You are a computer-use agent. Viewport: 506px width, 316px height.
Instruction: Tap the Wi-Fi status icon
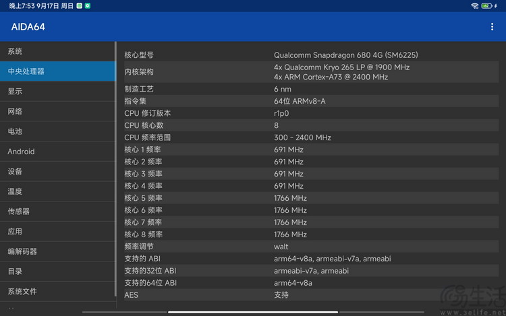tap(474, 6)
